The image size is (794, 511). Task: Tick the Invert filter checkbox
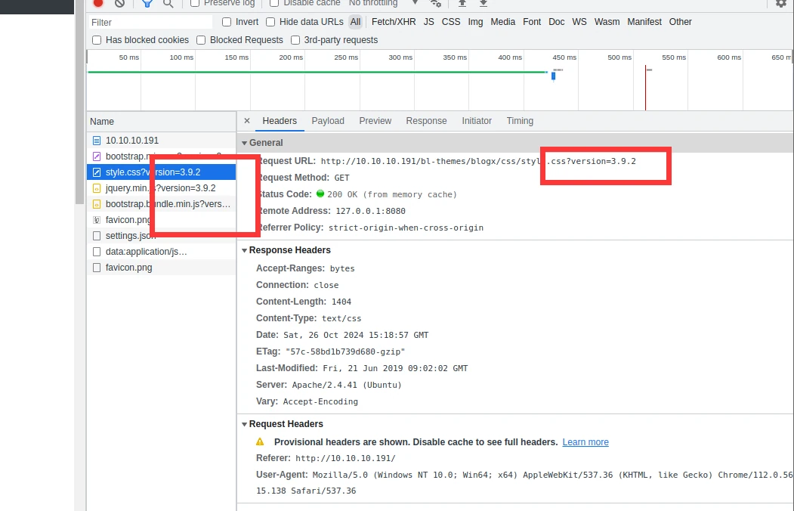click(227, 22)
